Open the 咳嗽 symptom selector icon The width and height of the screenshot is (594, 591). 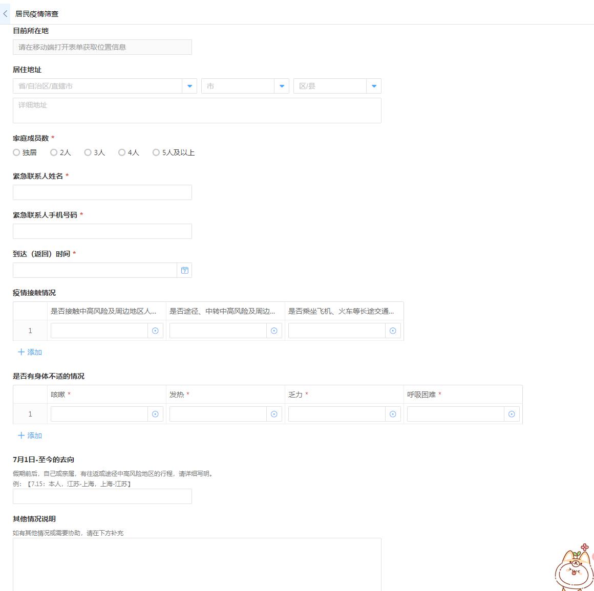click(155, 414)
